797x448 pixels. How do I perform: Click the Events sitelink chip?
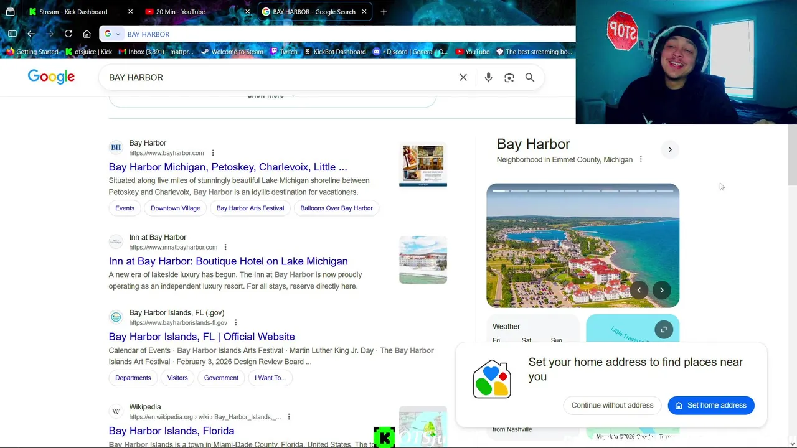(x=125, y=208)
